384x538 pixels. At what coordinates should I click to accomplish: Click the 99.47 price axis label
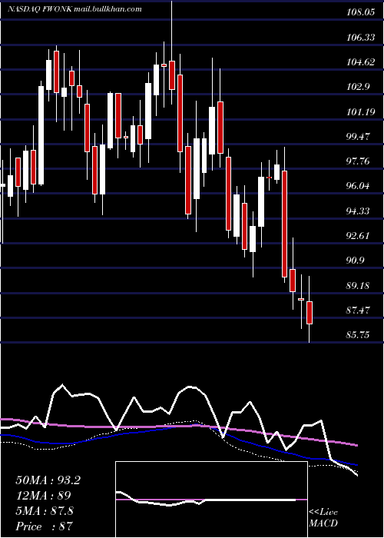tap(359, 136)
